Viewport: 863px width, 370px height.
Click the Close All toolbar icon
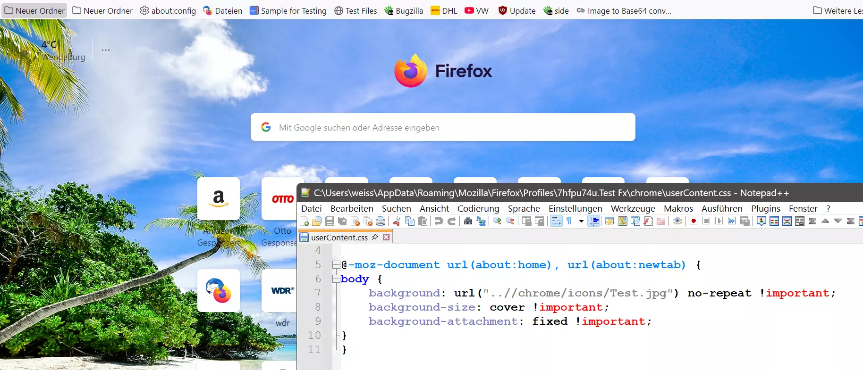pos(368,221)
